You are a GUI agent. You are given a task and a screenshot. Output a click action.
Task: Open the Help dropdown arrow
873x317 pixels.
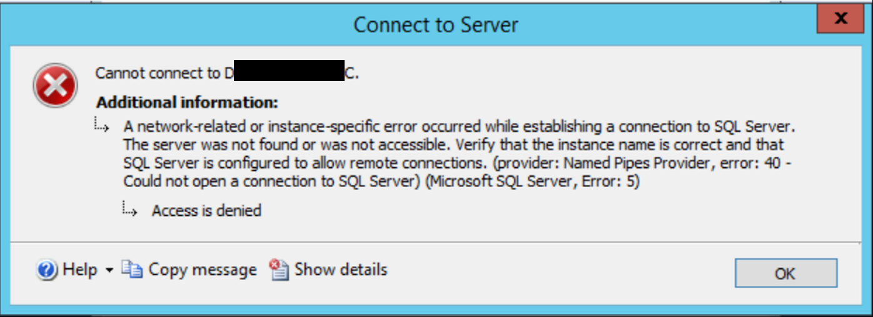[x=109, y=271]
